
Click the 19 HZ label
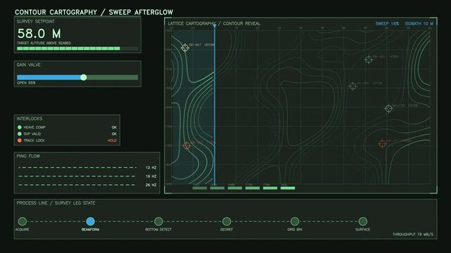pos(151,176)
